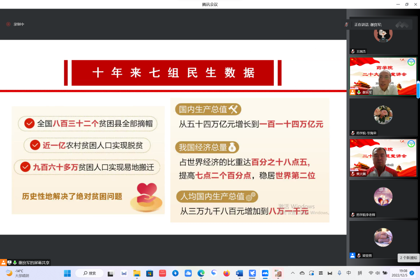Toggle the 中 Chinese input mode indicator
Screen dimensions: 420x280
coord(349,273)
